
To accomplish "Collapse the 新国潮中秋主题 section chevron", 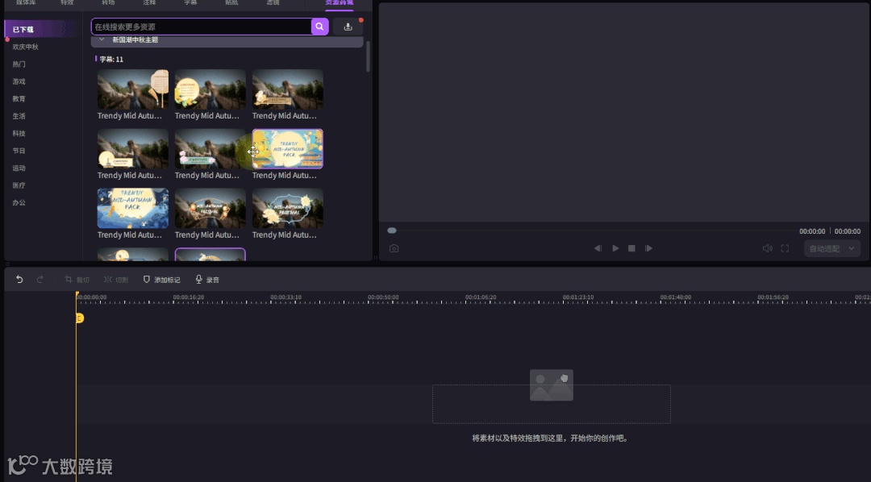I will tap(101, 39).
